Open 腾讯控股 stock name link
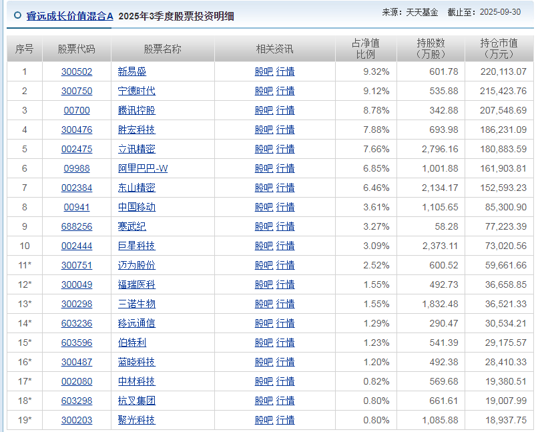Image resolution: width=536 pixels, height=432 pixels. [136, 110]
